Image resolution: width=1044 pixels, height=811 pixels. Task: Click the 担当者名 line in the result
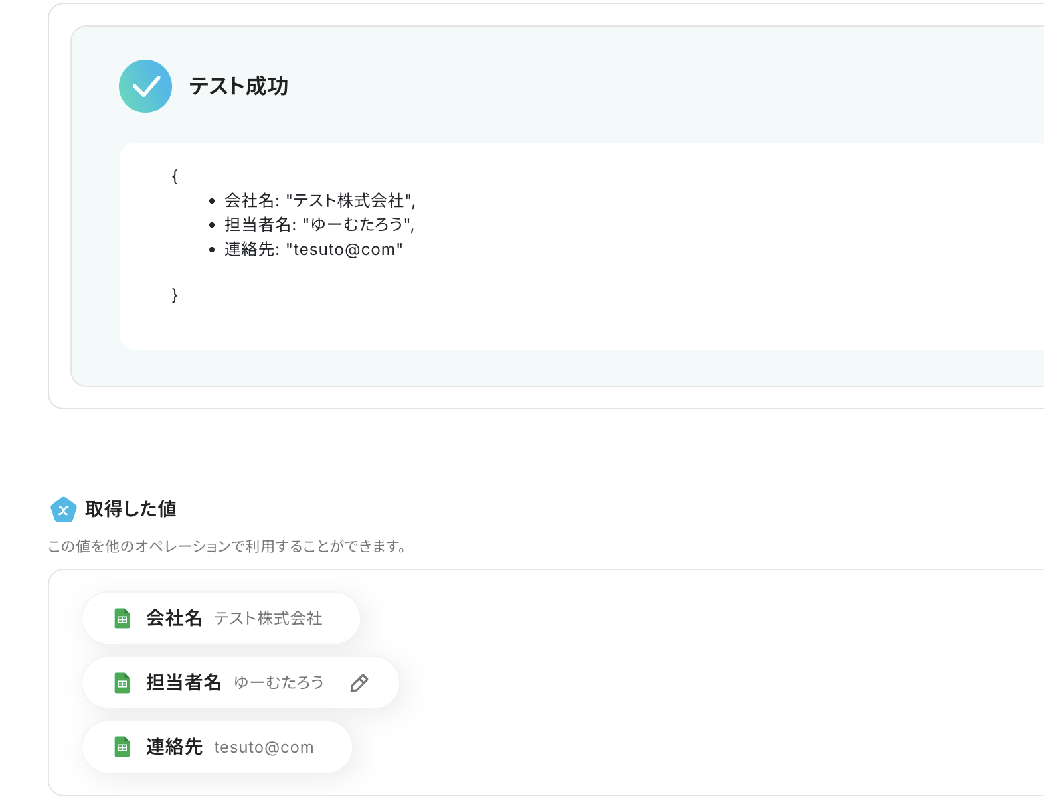pos(319,225)
